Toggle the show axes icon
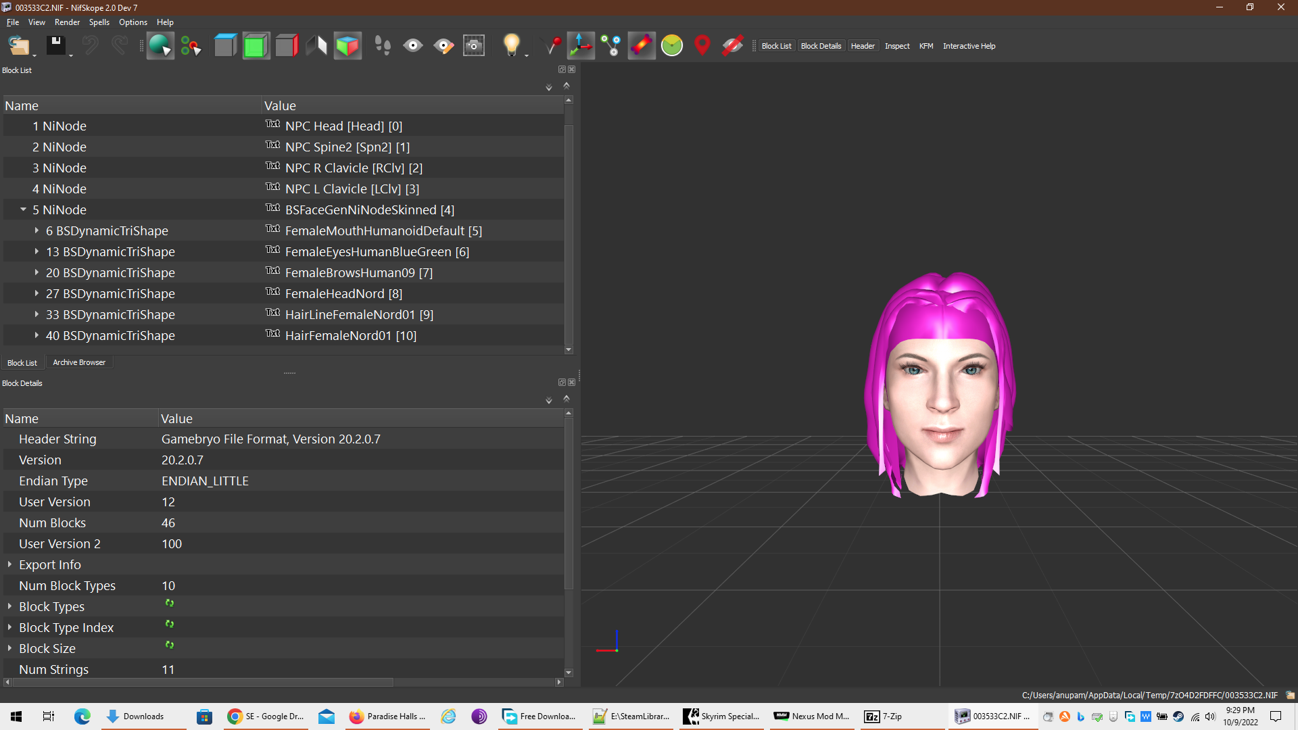The height and width of the screenshot is (730, 1298). (581, 46)
